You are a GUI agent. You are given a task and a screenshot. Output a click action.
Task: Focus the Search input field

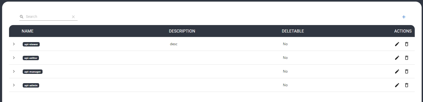(48, 17)
